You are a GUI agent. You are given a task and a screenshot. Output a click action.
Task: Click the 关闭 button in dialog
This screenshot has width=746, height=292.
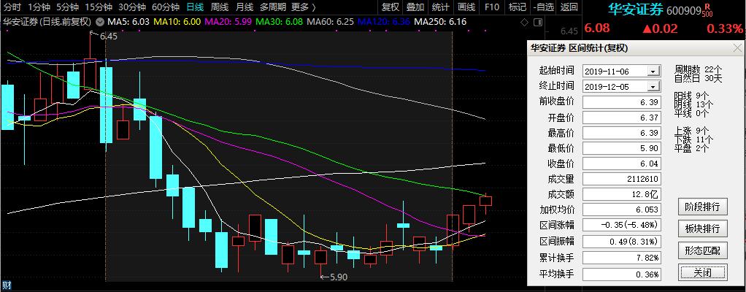point(702,272)
